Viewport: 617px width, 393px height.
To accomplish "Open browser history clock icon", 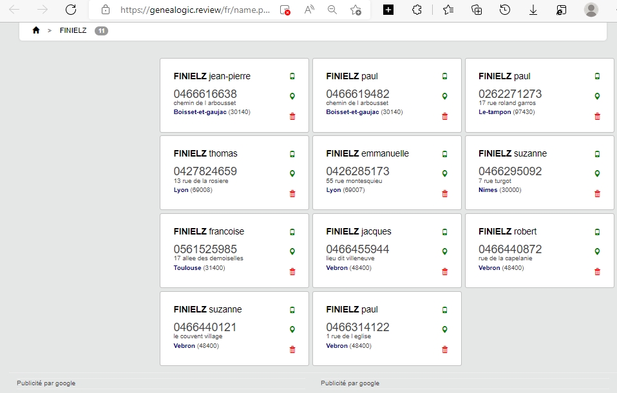I will pos(505,10).
